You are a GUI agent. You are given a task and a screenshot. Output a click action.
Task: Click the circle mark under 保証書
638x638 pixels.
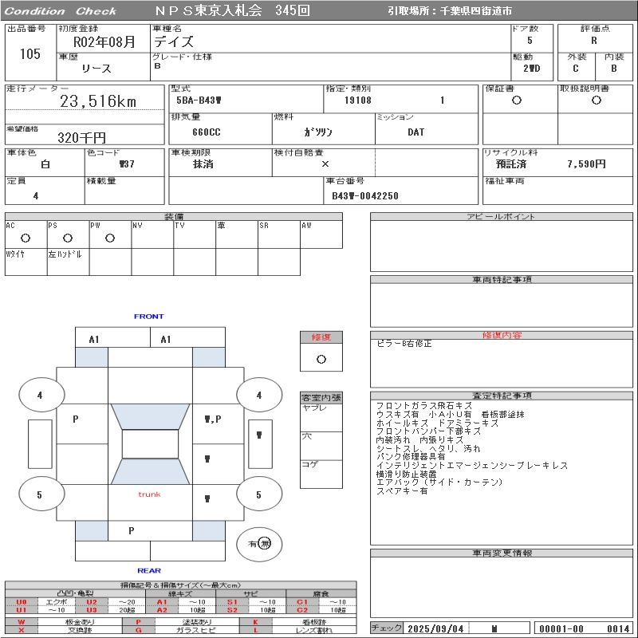click(x=517, y=100)
